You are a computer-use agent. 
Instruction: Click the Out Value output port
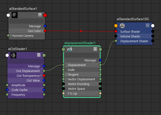[x=44, y=80]
